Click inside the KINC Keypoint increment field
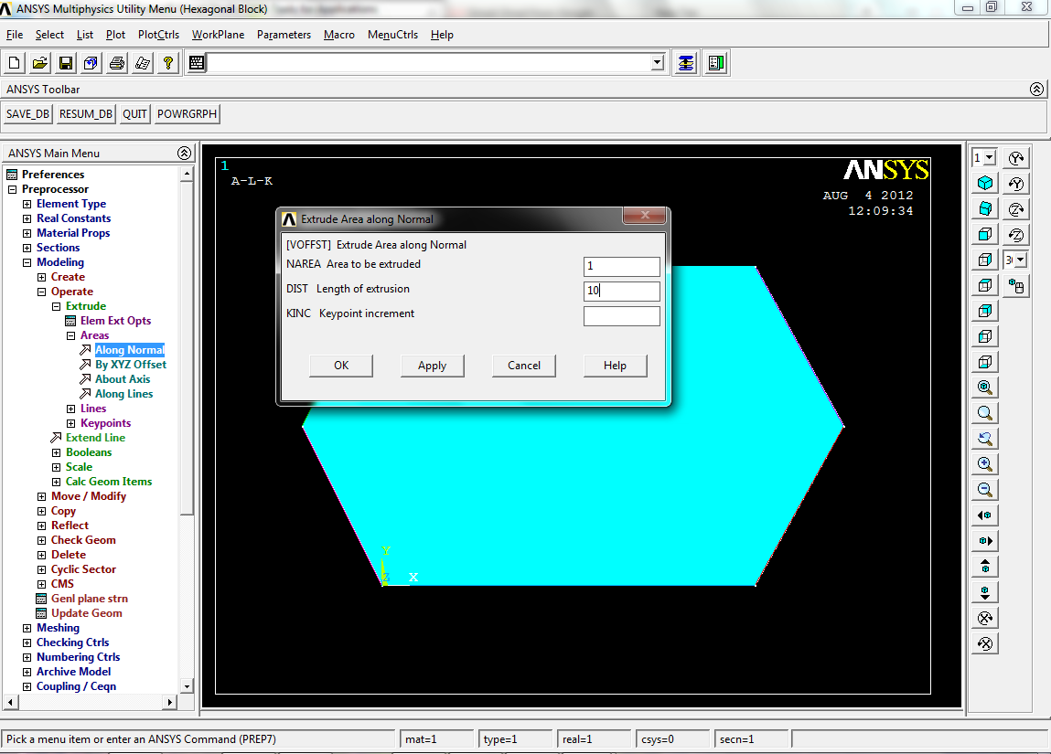 [x=621, y=315]
